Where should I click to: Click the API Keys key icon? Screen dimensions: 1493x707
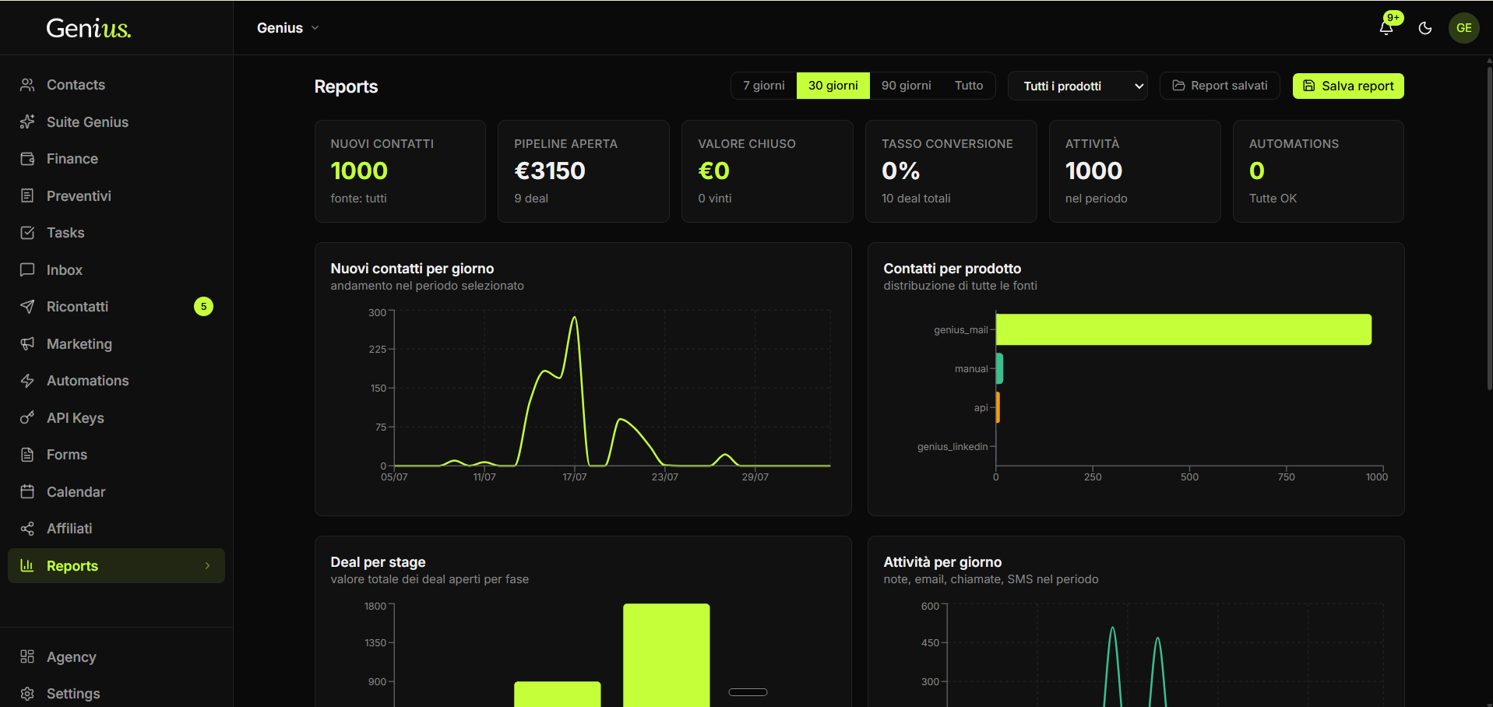[27, 417]
